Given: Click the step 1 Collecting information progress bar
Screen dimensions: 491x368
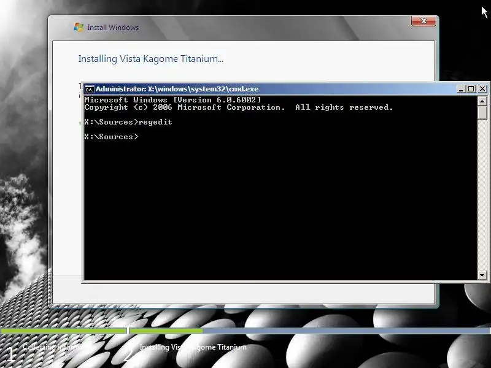Looking at the screenshot, I should (63, 331).
